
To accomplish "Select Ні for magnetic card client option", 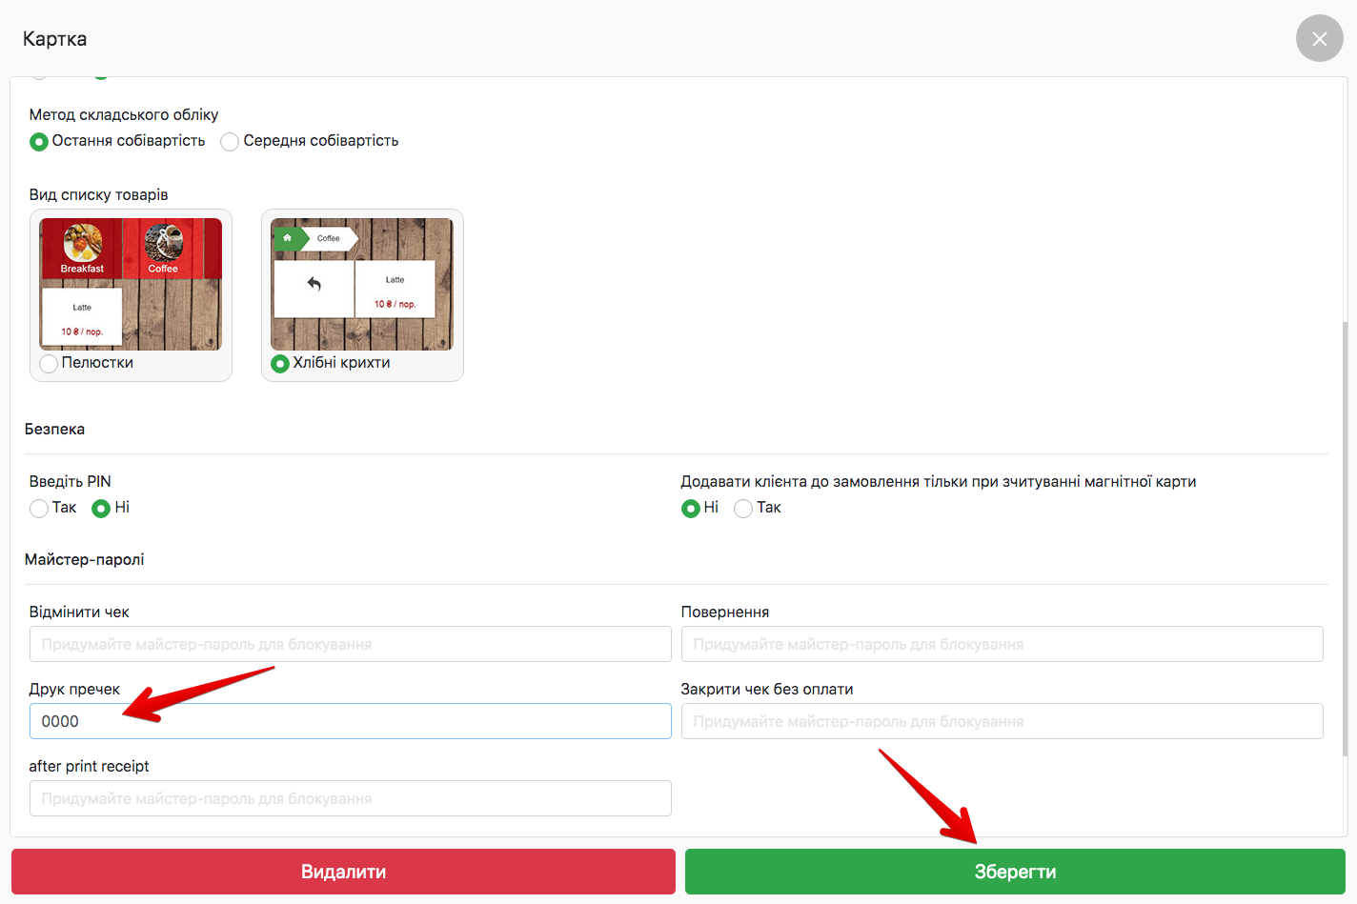I will click(x=691, y=509).
